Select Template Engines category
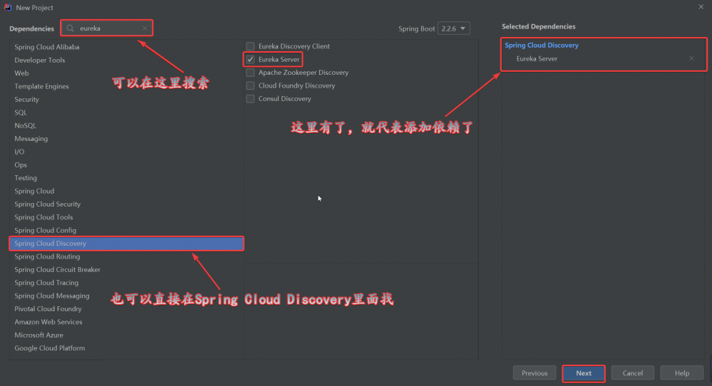 [126, 86]
